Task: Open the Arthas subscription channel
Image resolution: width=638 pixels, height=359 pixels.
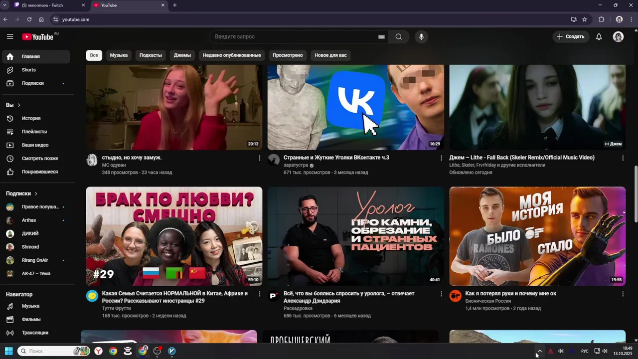Action: tap(35, 220)
